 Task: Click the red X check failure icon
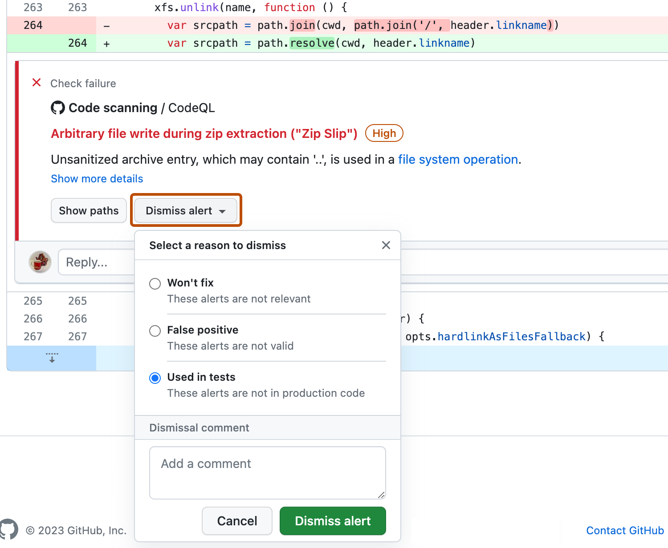point(36,82)
